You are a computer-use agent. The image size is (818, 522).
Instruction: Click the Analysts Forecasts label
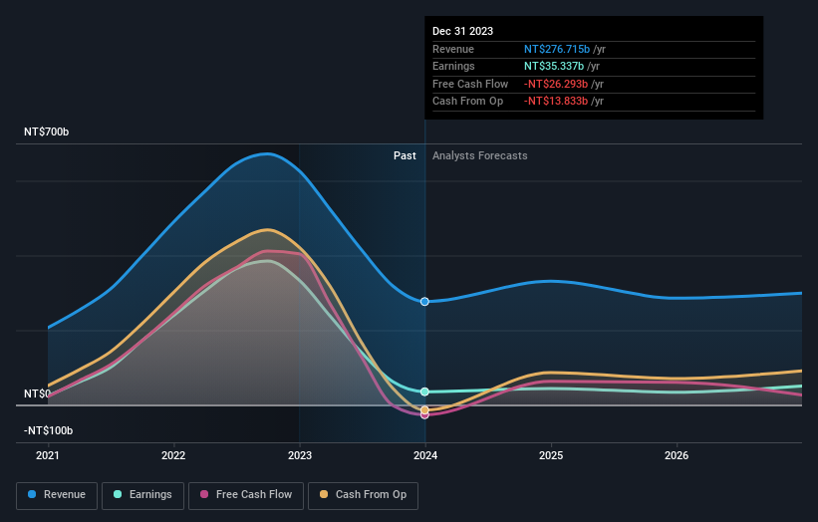[480, 156]
